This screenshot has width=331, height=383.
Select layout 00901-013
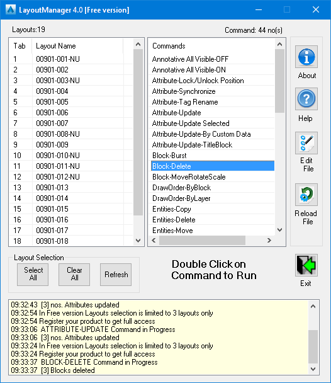coord(71,188)
